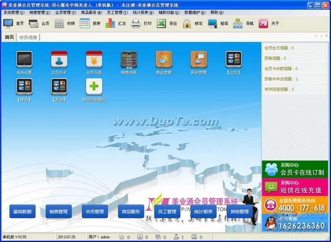Click the 用户: admin status entry
Image resolution: width=331 pixels, height=242 pixels.
point(99,237)
